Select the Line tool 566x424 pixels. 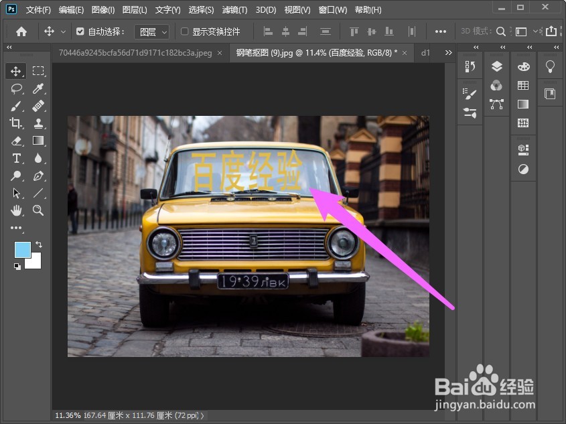click(38, 193)
